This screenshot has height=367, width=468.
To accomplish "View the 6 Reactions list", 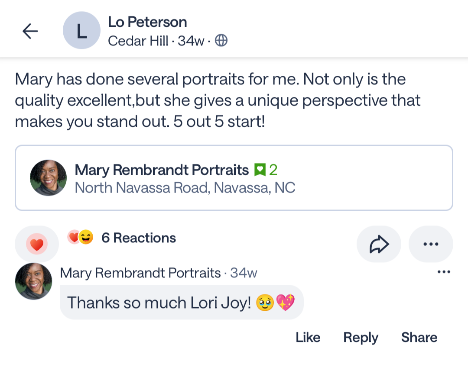I will (x=139, y=238).
